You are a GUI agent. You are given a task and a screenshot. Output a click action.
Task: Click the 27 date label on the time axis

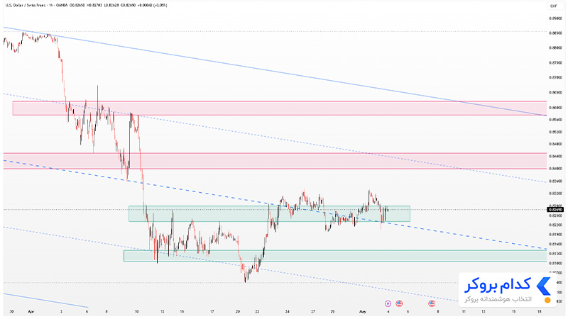point(313,311)
